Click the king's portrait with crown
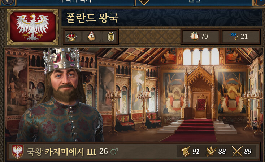265x162 pixels. (61, 96)
